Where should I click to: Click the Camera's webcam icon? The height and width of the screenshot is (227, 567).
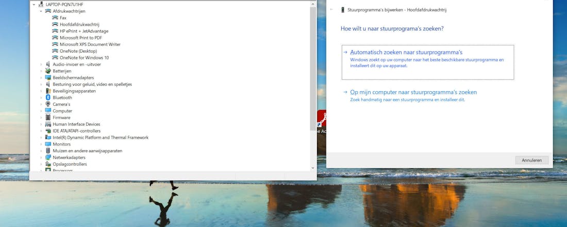[x=48, y=104]
